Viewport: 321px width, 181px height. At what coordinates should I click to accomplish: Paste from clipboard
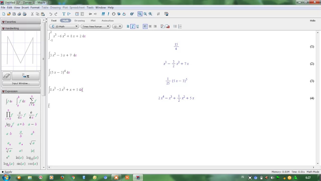click(x=43, y=14)
